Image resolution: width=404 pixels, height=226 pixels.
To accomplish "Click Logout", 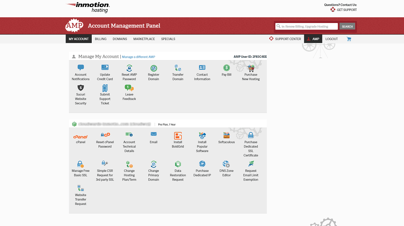I will [331, 39].
